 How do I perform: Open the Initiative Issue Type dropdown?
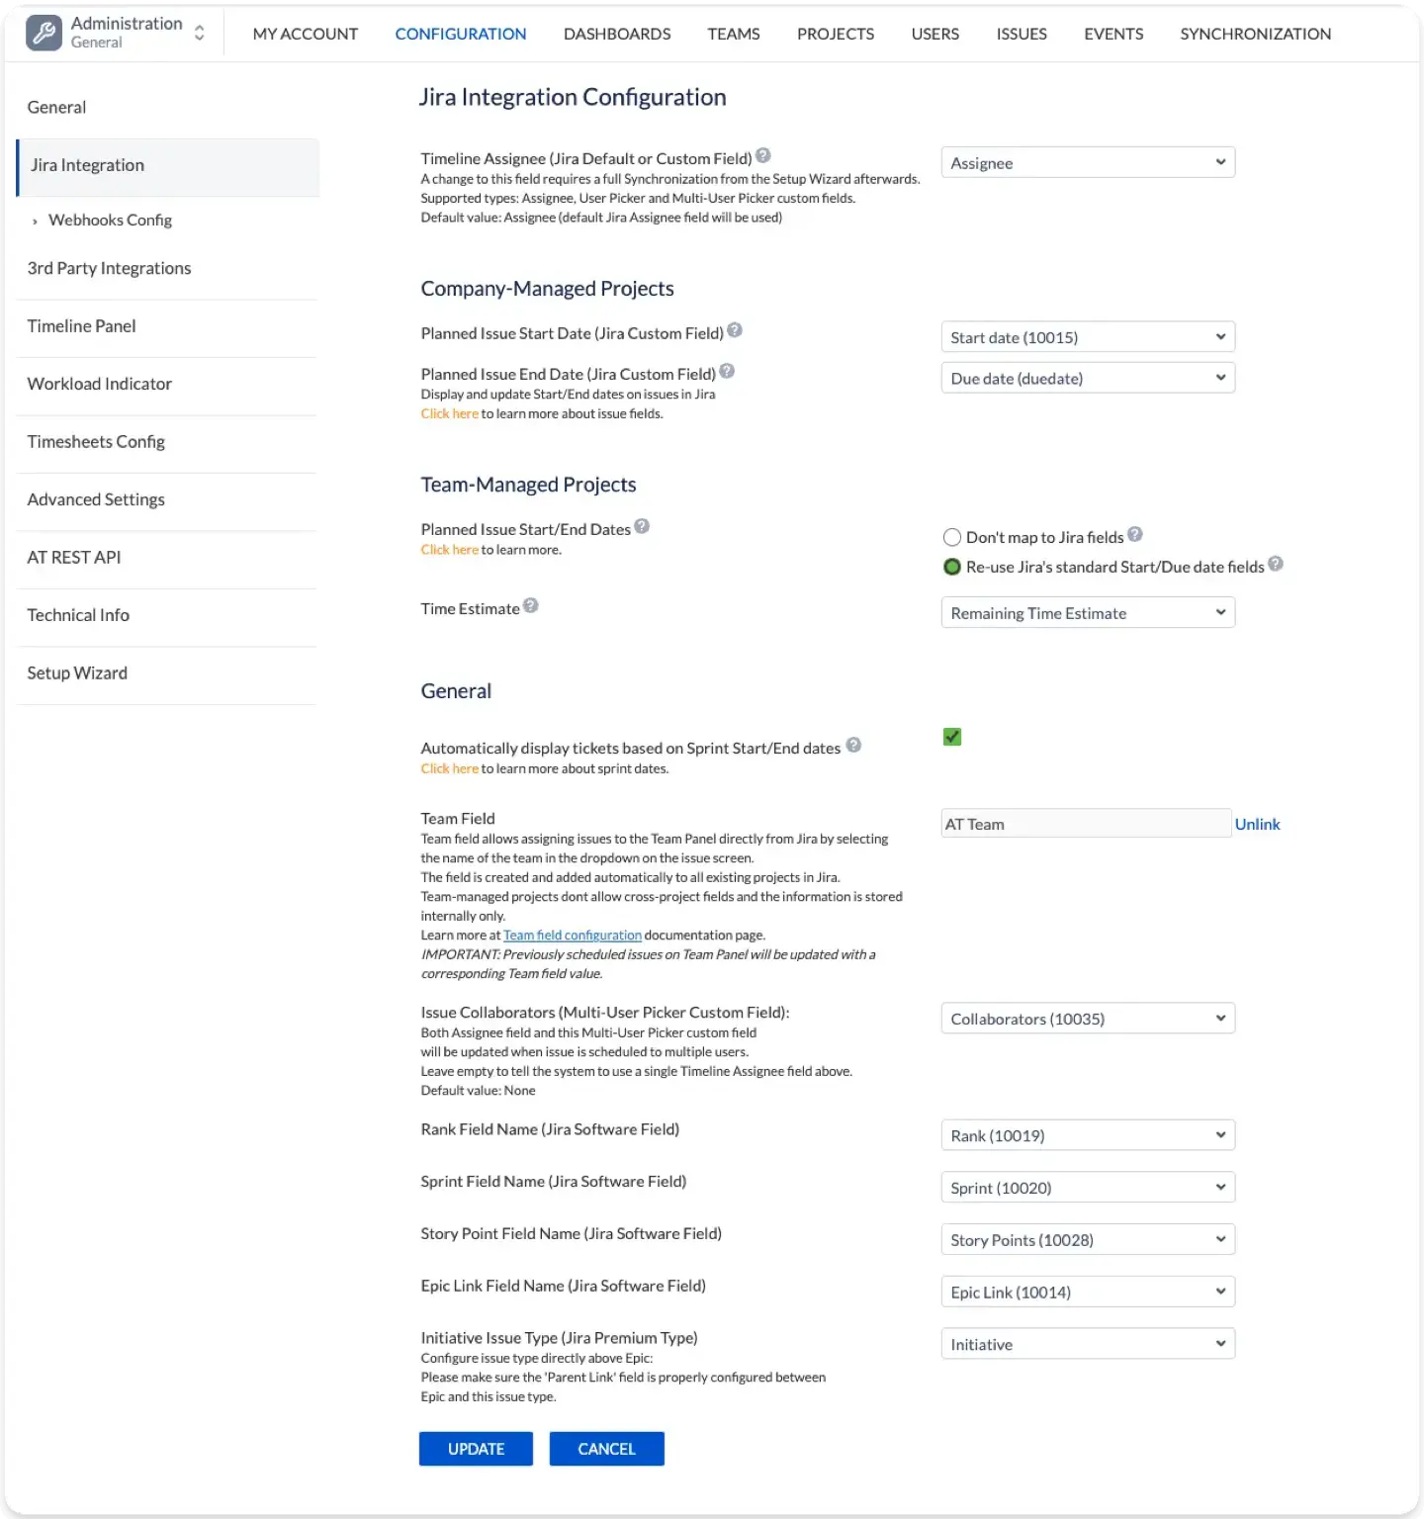pyautogui.click(x=1088, y=1343)
